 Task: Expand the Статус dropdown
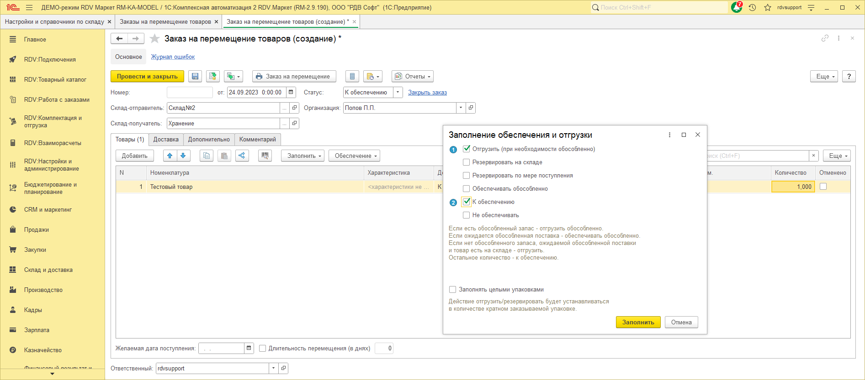coord(398,93)
